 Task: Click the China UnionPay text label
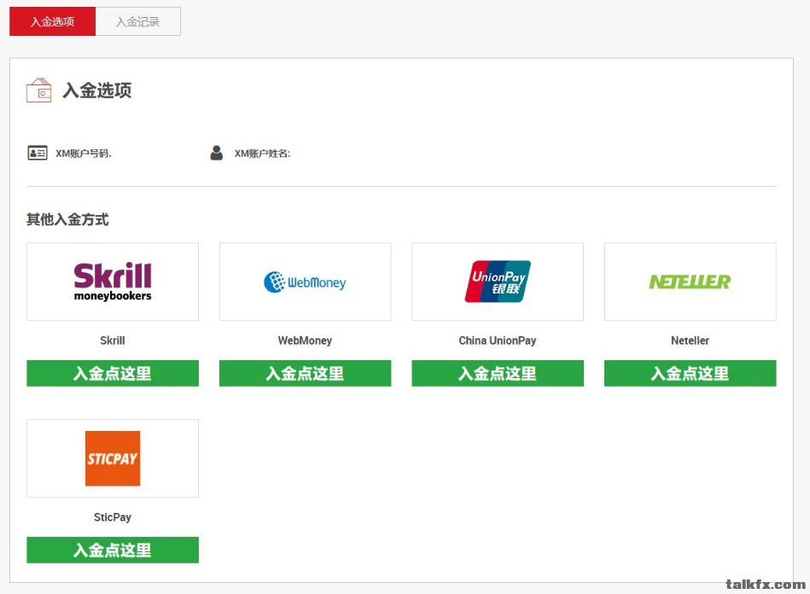pos(498,341)
